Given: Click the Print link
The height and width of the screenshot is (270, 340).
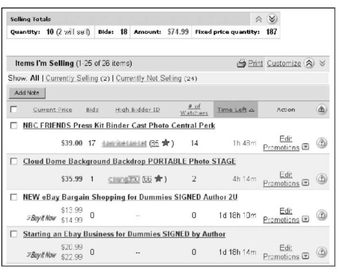Looking at the screenshot, I should [x=255, y=64].
